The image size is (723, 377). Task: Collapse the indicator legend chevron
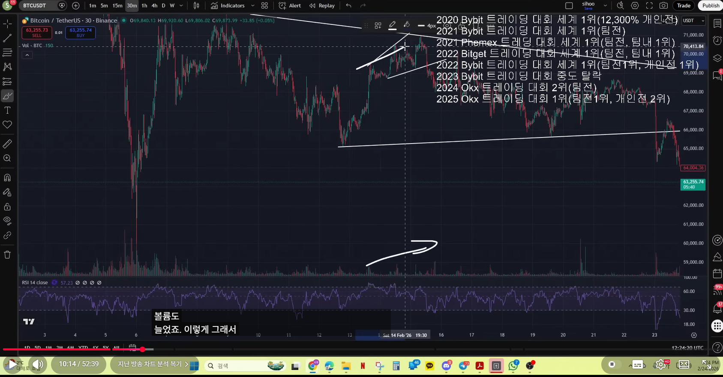click(x=27, y=55)
